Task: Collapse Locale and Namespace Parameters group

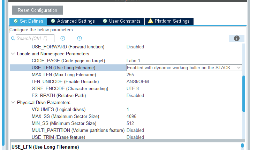Action: tap(13, 54)
